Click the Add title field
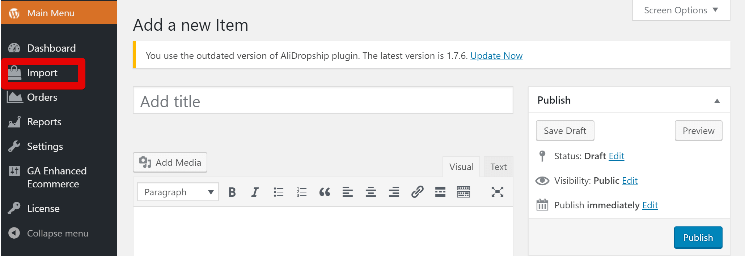Viewport: 745px width, 256px height. tap(323, 101)
